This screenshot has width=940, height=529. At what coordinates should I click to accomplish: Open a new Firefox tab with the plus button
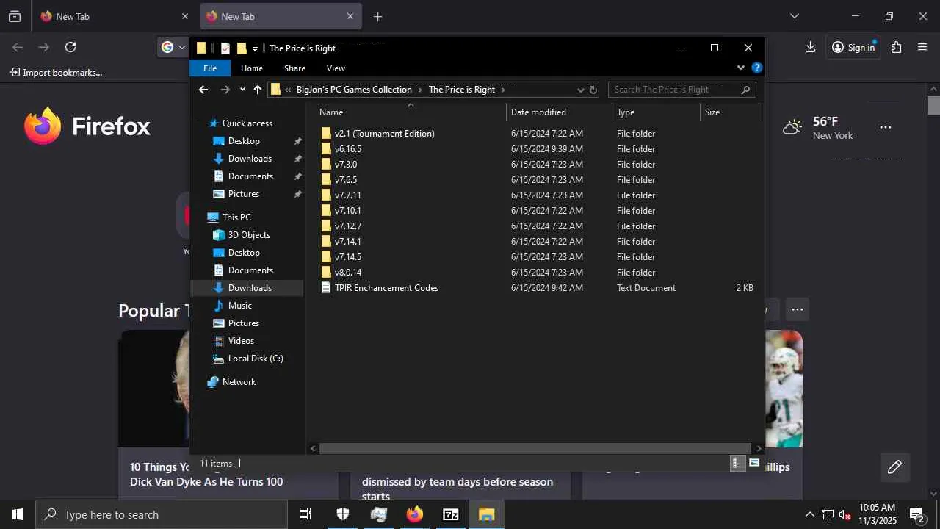click(x=377, y=17)
